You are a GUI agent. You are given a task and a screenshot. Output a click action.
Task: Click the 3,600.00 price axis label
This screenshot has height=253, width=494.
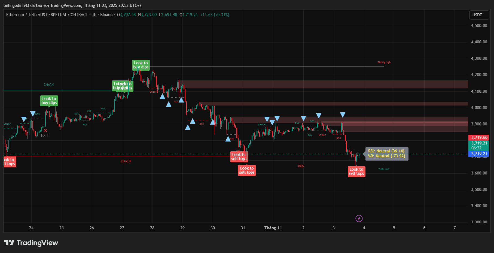pyautogui.click(x=479, y=173)
